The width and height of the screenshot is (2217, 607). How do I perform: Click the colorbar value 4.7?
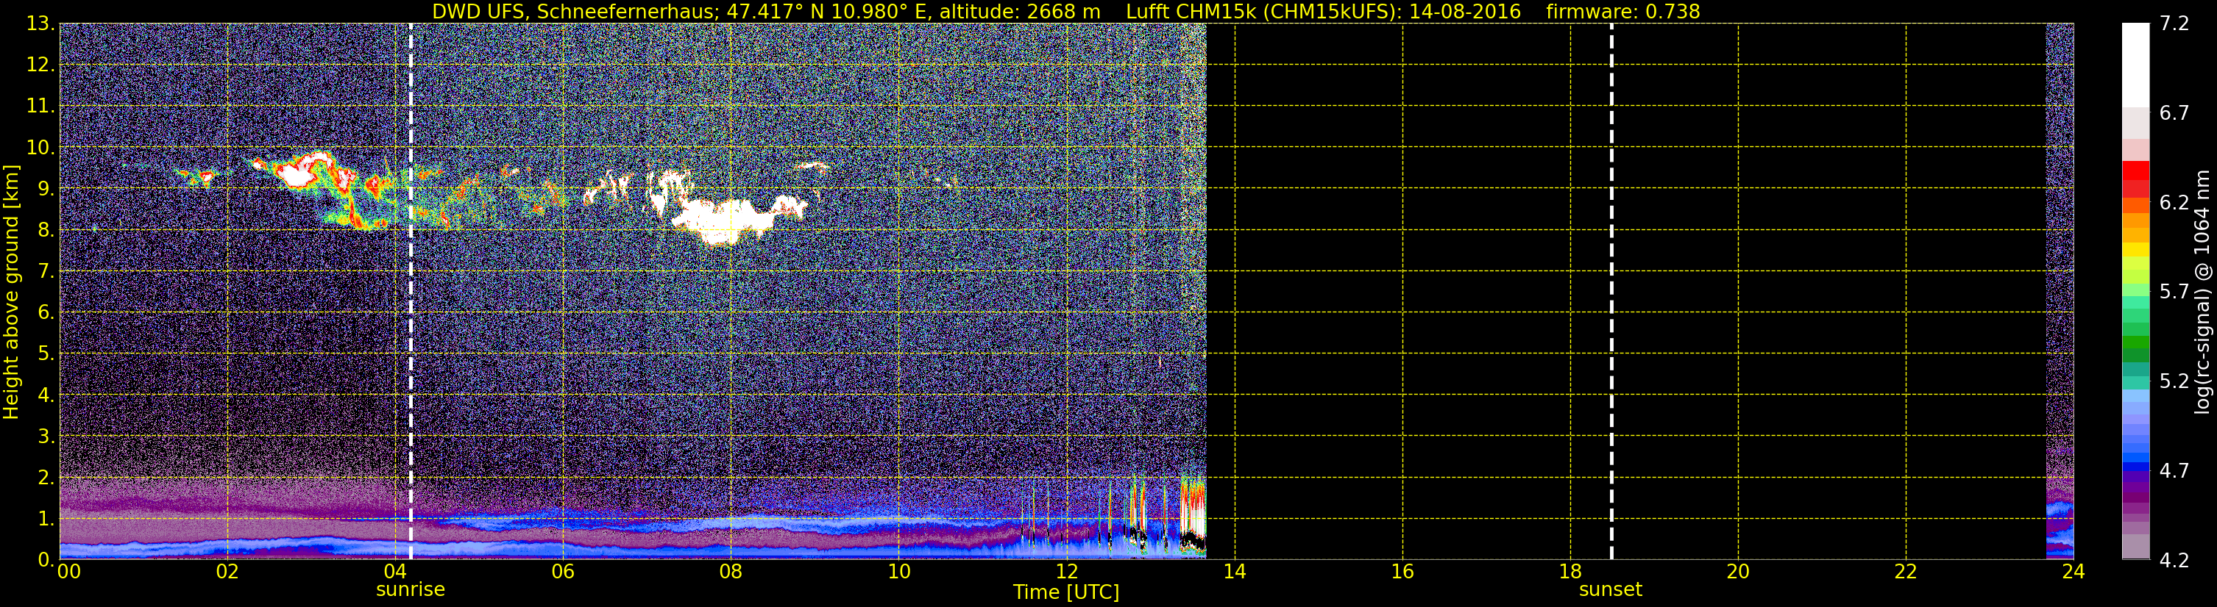[x=2174, y=471]
